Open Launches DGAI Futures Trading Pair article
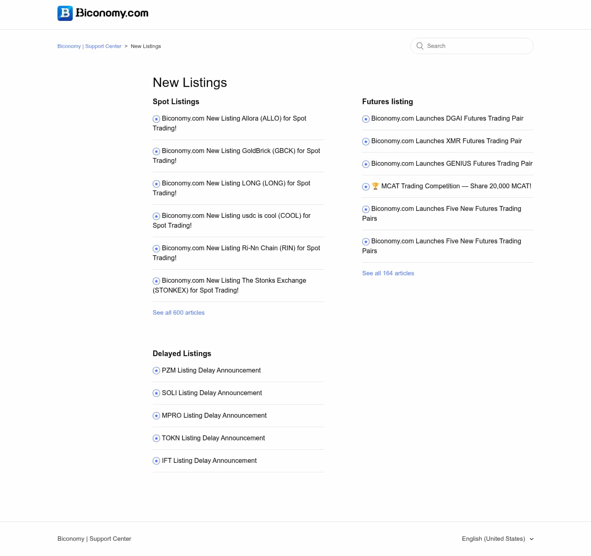Image resolution: width=591 pixels, height=556 pixels. pos(447,118)
